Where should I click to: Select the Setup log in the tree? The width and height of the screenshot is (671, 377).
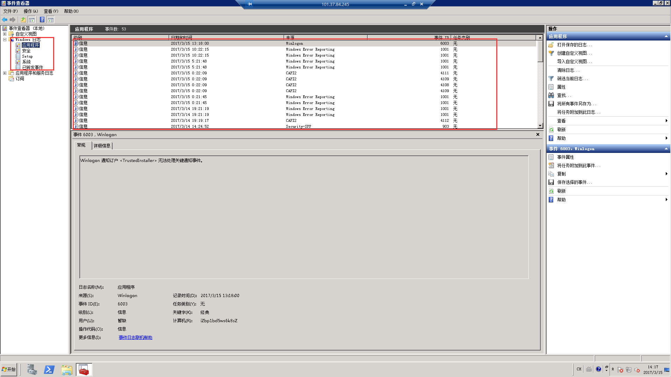27,56
